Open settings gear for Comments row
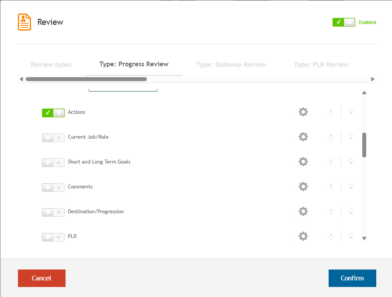392x297 pixels. pos(303,186)
